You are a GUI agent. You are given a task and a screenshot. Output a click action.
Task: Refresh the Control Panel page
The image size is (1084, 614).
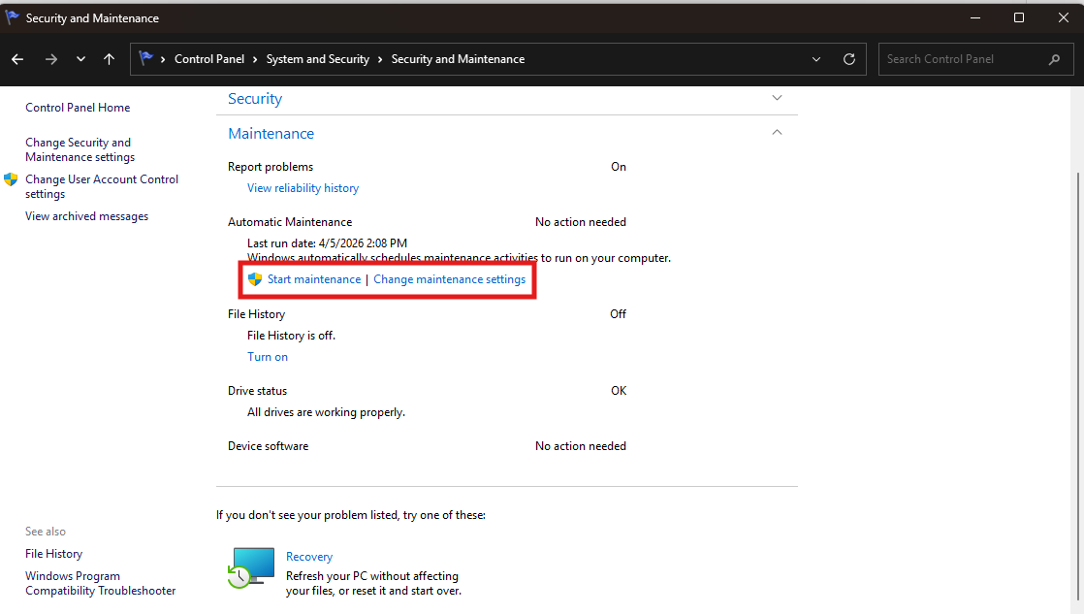coord(849,59)
